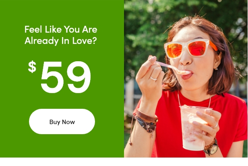The image size is (248, 166).
Task: Click the orange mirrored sunglasses in photo
Action: 190,49
